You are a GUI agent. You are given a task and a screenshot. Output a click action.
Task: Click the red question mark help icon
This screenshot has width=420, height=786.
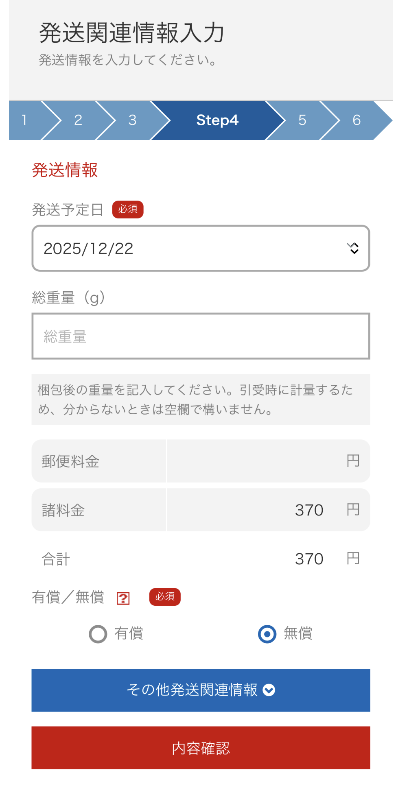tap(123, 598)
